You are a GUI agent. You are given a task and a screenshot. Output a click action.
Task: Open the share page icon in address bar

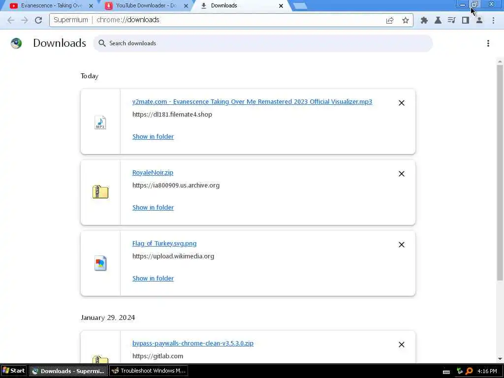click(390, 20)
